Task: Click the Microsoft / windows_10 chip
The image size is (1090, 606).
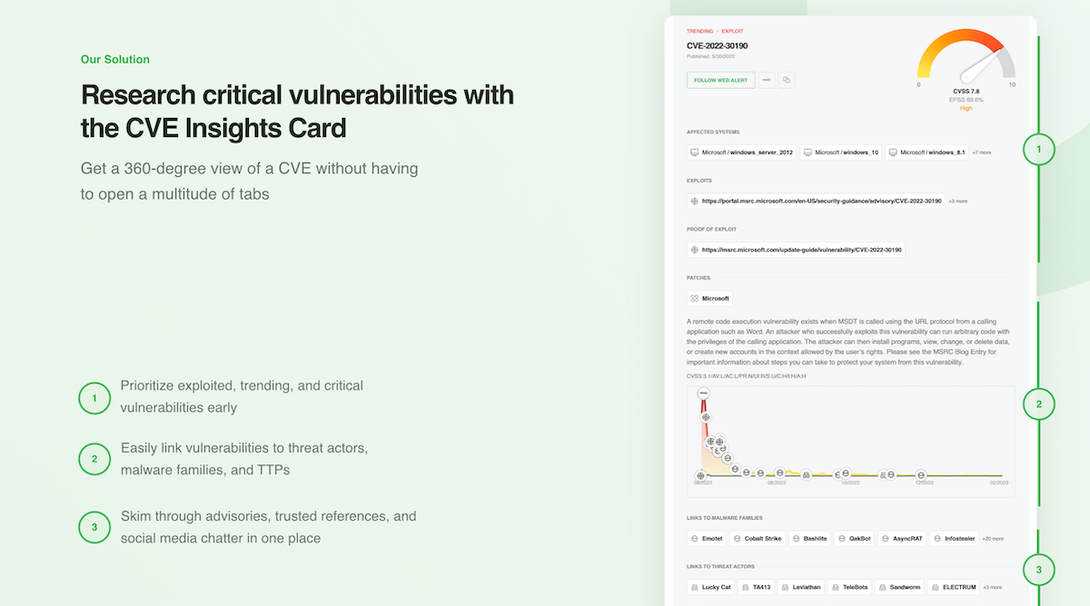Action: pos(841,152)
